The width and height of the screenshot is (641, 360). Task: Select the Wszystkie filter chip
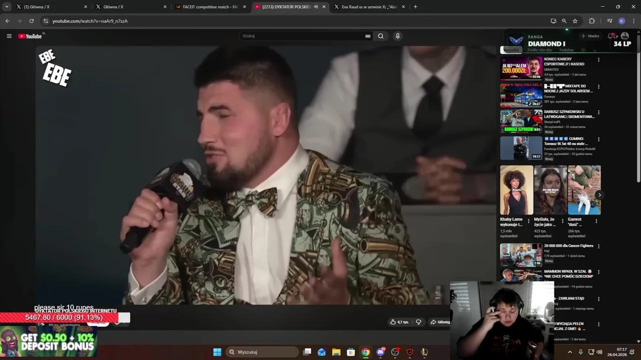[512, 50]
